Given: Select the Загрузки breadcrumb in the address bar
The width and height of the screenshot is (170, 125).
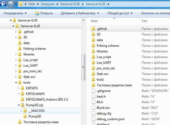Looking at the screenshot, I should tap(48, 4).
